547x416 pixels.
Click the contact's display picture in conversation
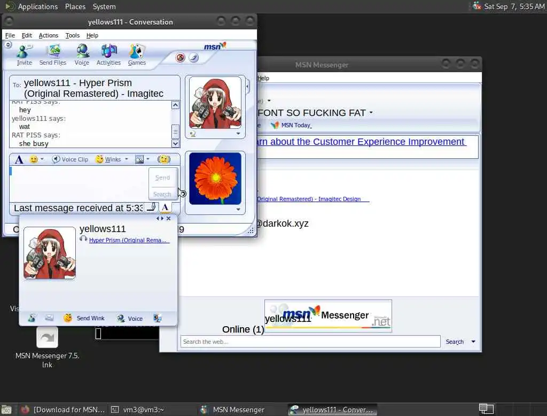[215, 103]
